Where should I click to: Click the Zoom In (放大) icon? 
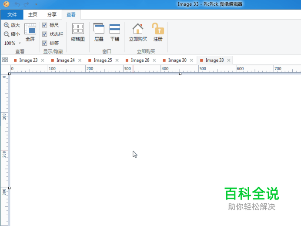pos(7,25)
